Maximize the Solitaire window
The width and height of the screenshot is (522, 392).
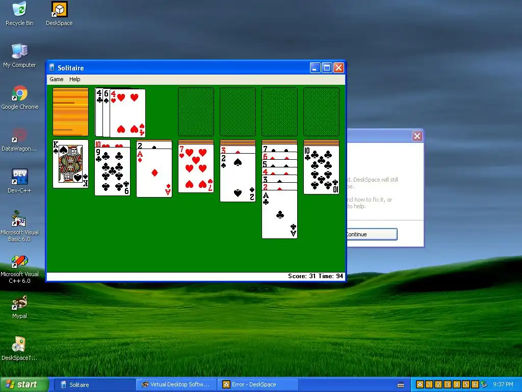pos(327,68)
